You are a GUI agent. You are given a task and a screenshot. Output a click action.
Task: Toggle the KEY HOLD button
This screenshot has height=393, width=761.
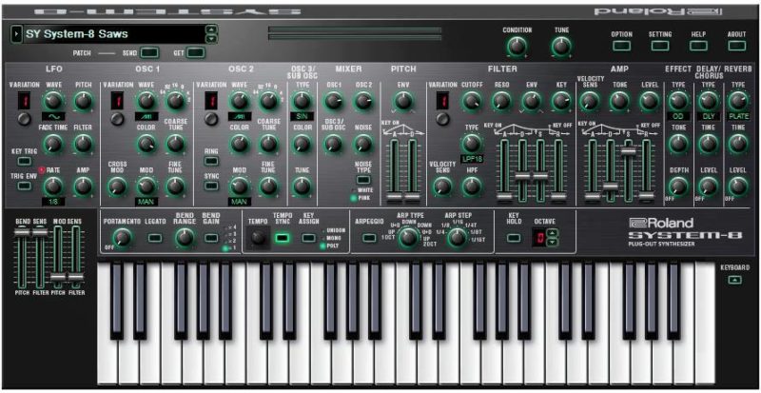click(x=514, y=238)
